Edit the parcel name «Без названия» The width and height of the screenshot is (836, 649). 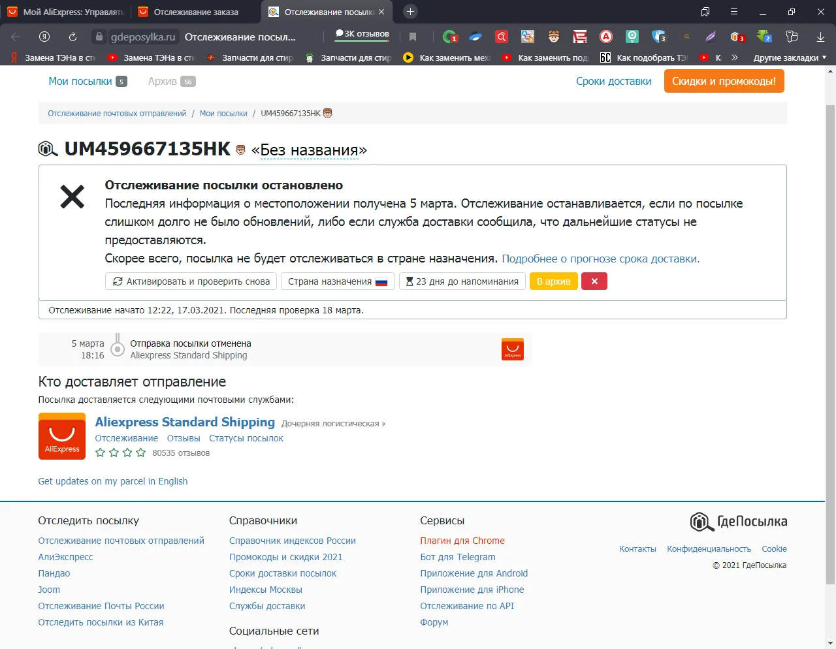click(x=309, y=150)
